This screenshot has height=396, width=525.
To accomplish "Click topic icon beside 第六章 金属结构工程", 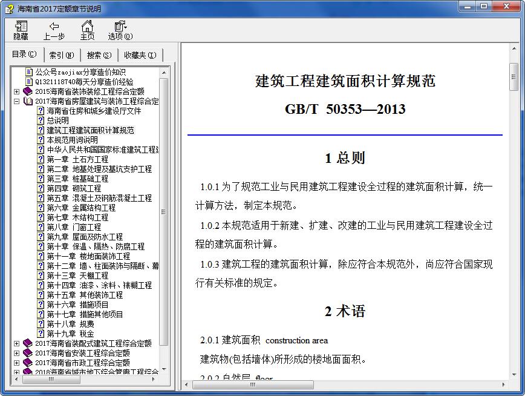I will 41,208.
